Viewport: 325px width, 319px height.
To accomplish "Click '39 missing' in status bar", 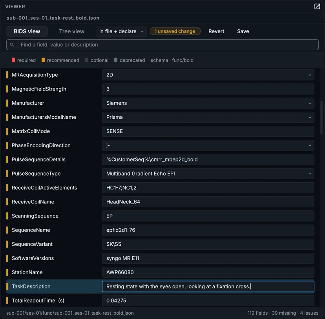I will (x=284, y=313).
